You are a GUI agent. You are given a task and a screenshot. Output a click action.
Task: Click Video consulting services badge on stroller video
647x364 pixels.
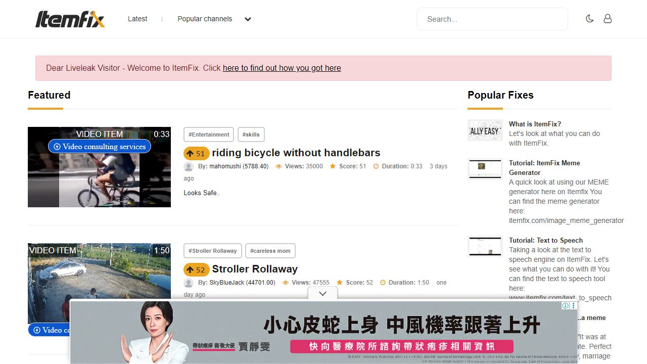[49, 330]
